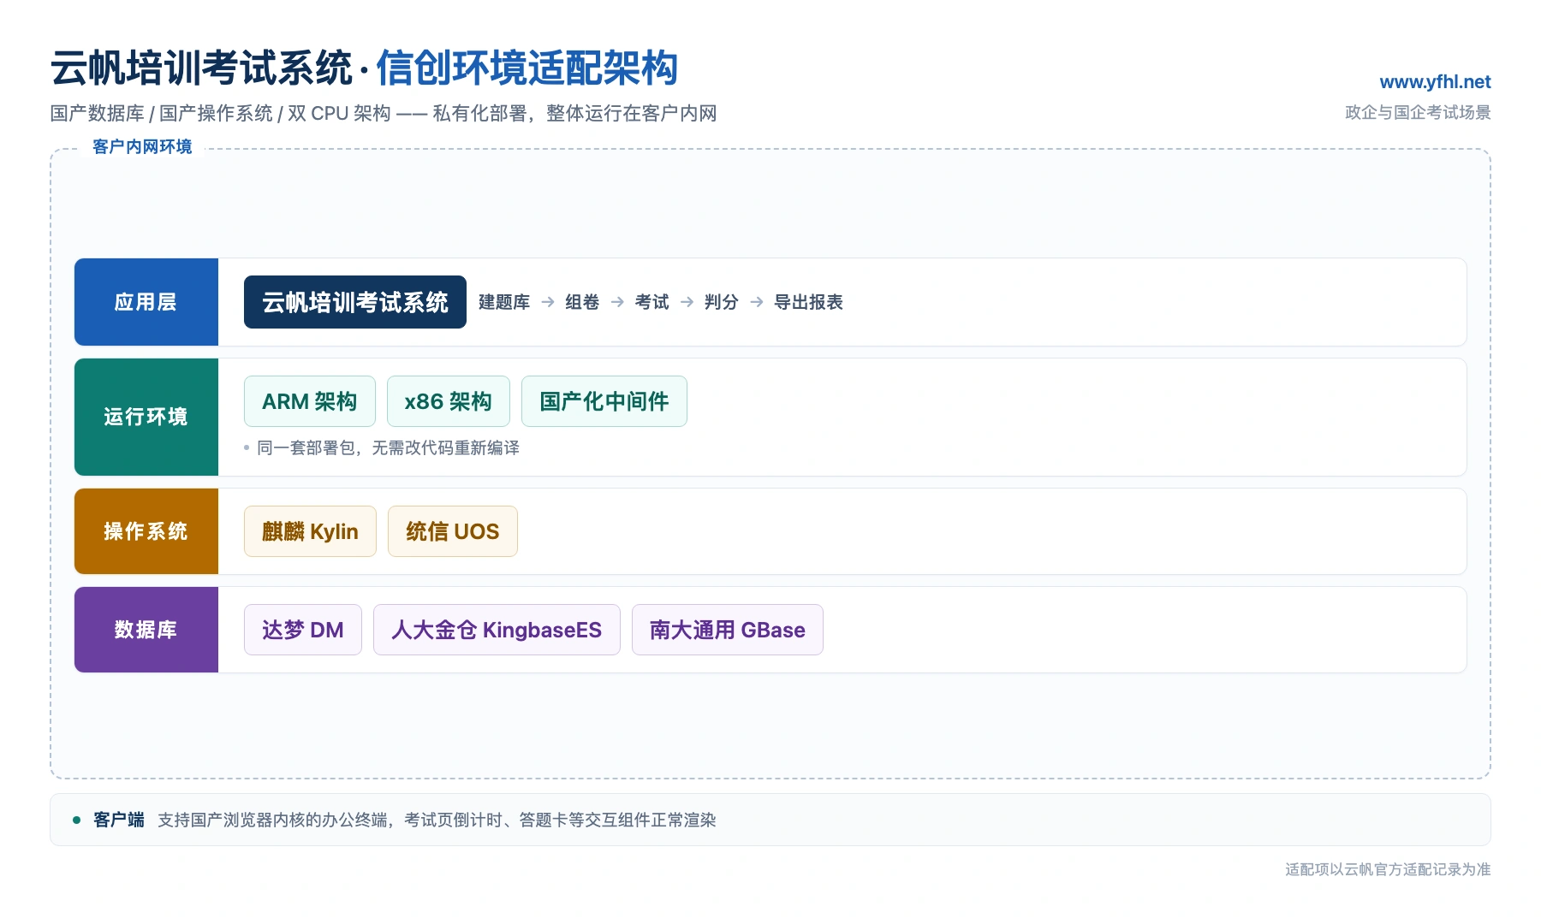Click the green dot before 客户端
The width and height of the screenshot is (1541, 924).
(x=77, y=820)
